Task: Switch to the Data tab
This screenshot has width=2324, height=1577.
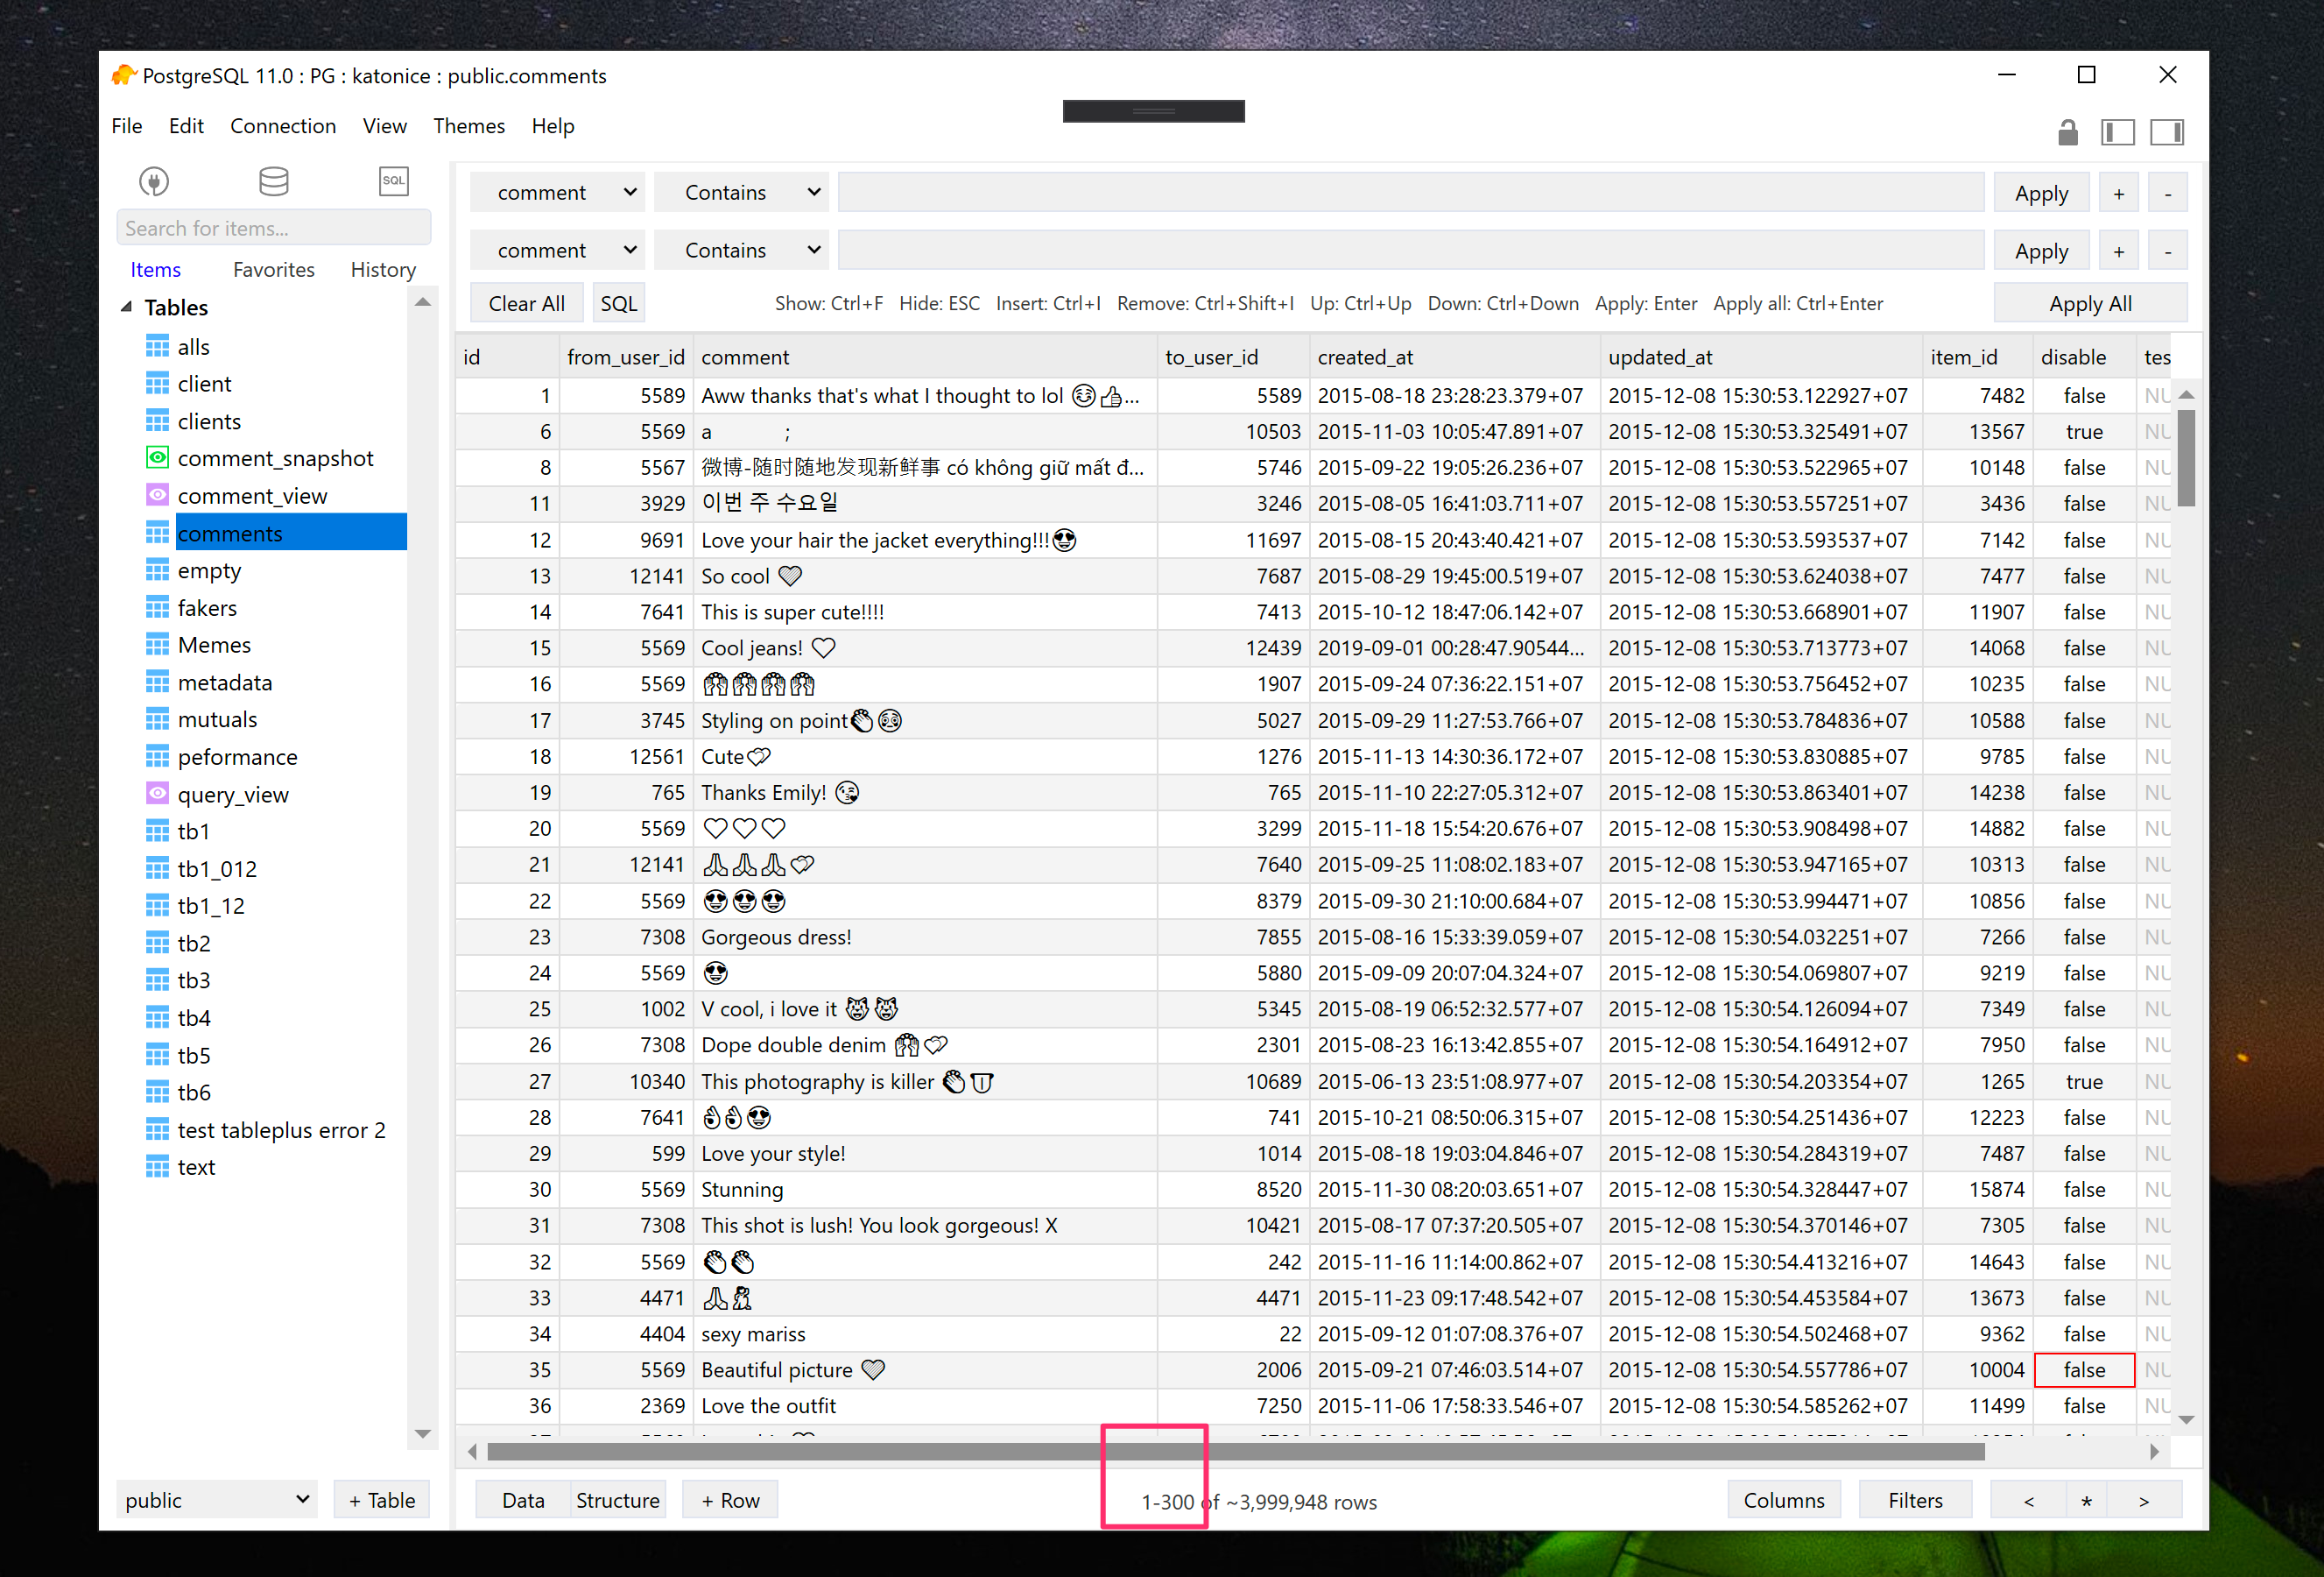Action: 523,1499
